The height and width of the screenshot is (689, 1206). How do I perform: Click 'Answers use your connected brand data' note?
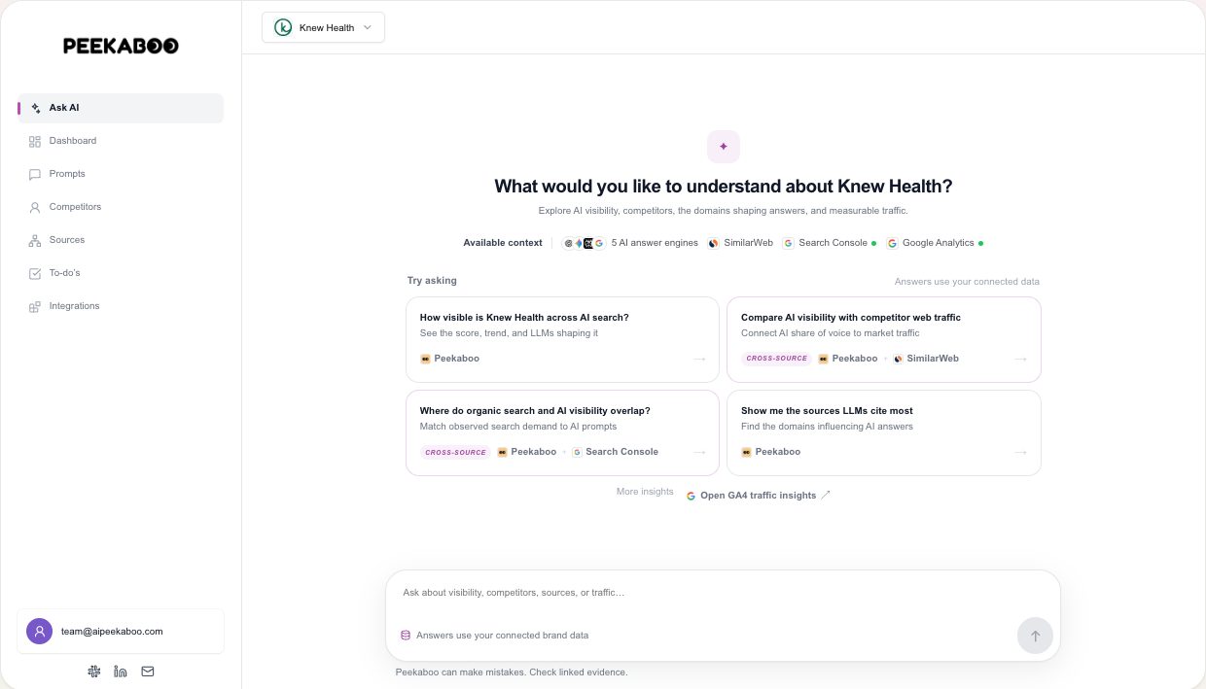coord(502,636)
